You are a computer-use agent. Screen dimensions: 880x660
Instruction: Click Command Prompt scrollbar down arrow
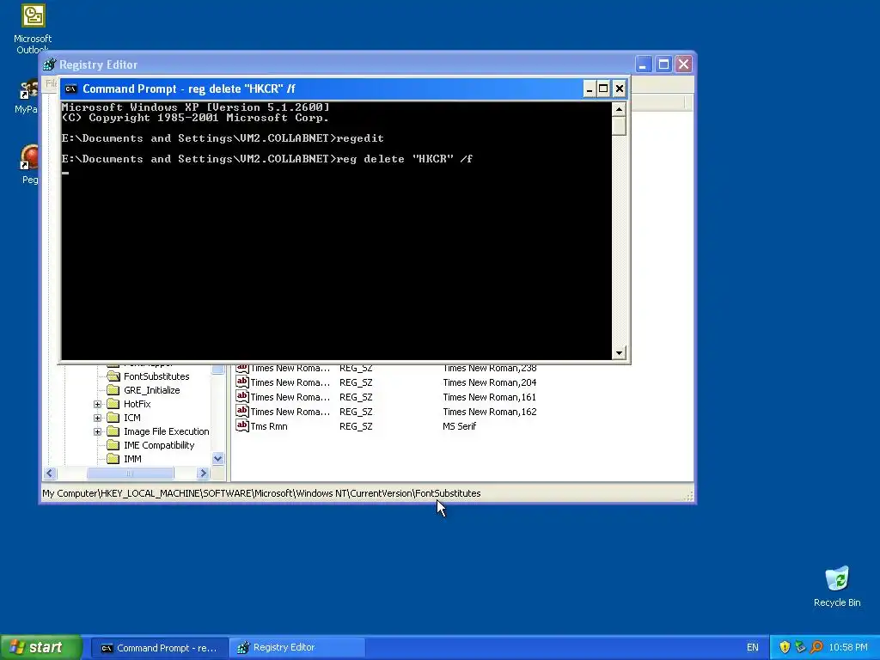tap(619, 353)
